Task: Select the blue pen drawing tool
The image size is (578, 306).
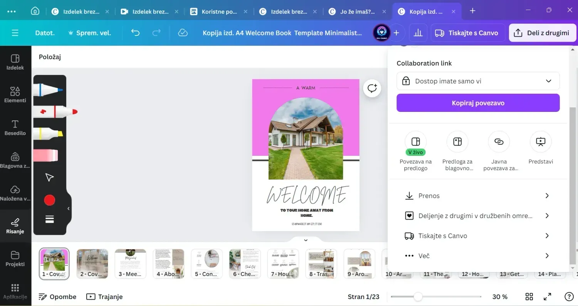Action: [x=48, y=90]
